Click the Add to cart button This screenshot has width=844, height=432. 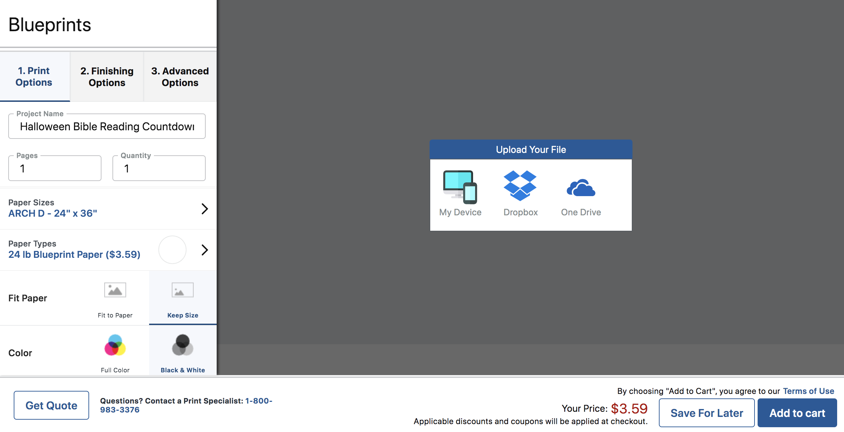797,413
